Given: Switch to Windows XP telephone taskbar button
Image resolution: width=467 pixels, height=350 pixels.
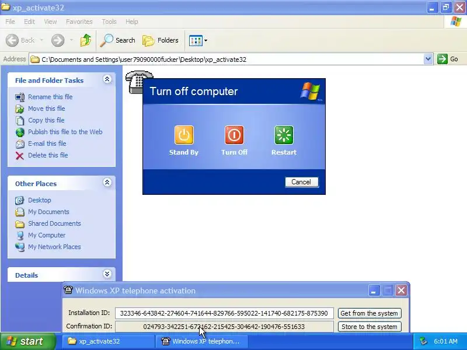Looking at the screenshot, I should coord(201,341).
